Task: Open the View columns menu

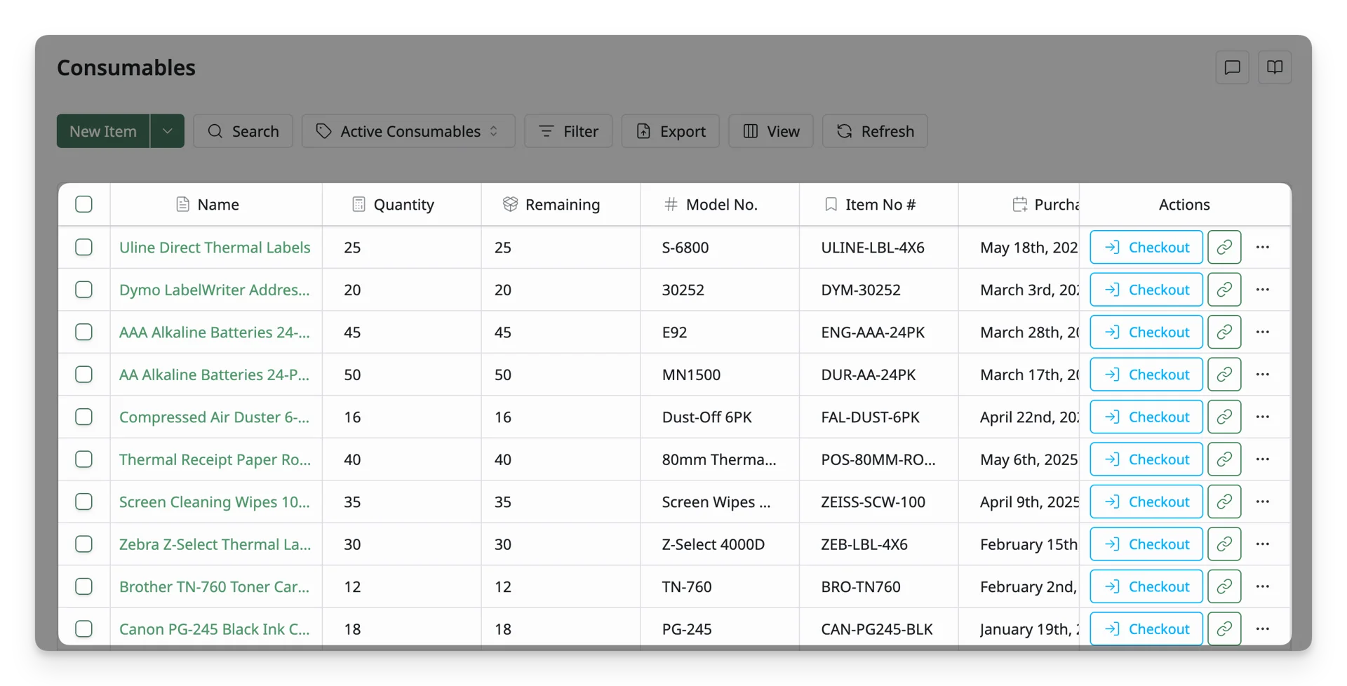Action: tap(770, 131)
